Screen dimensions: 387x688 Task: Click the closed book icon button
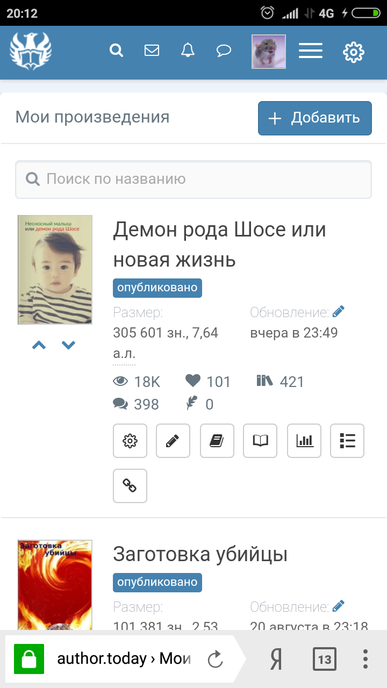[x=217, y=441]
